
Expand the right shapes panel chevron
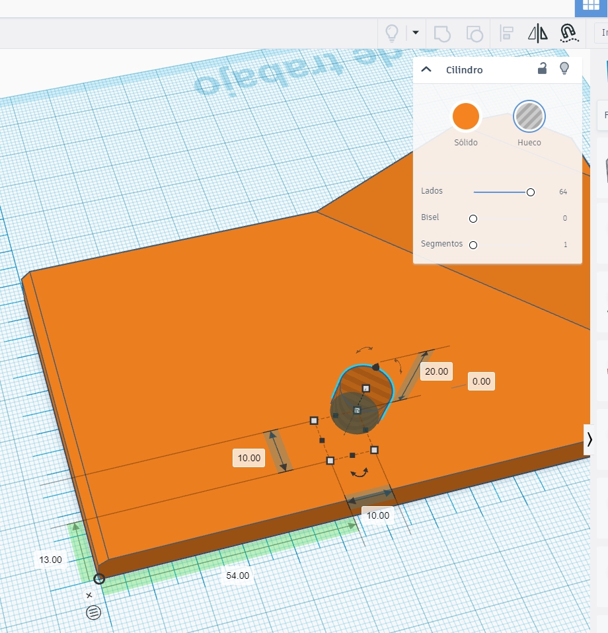pos(589,439)
